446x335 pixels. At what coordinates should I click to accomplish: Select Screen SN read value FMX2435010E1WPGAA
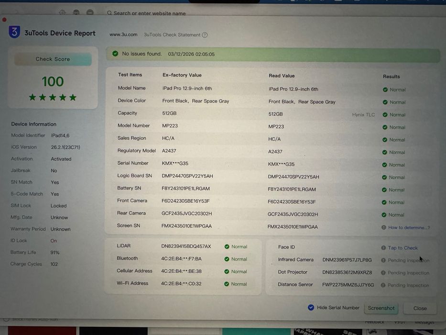point(293,227)
